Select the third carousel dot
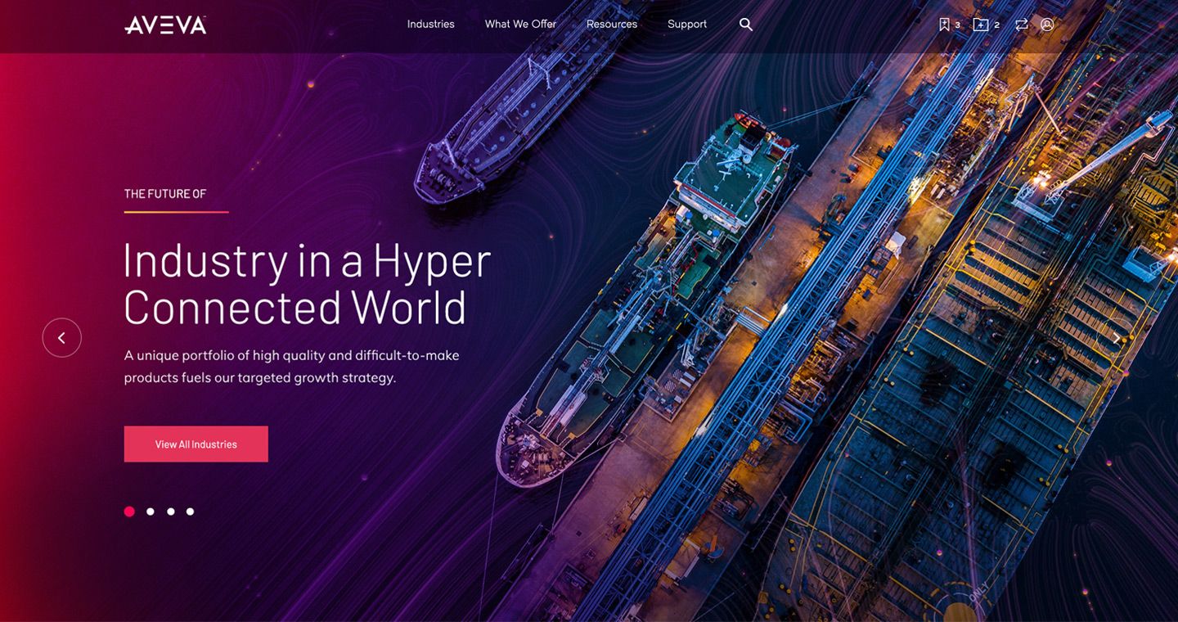The width and height of the screenshot is (1178, 622). [170, 512]
